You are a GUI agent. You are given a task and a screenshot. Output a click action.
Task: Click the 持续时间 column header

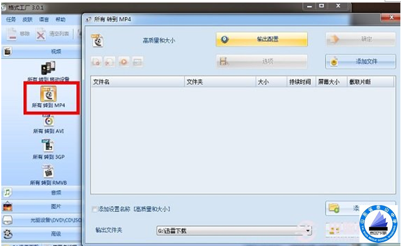[302, 82]
